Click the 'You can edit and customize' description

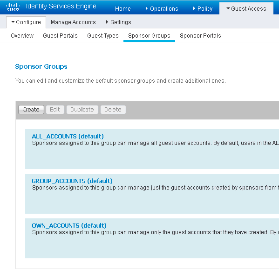(x=121, y=81)
